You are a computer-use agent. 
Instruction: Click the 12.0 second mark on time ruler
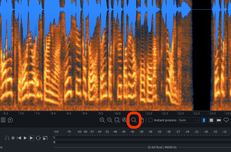pyautogui.click(x=181, y=113)
